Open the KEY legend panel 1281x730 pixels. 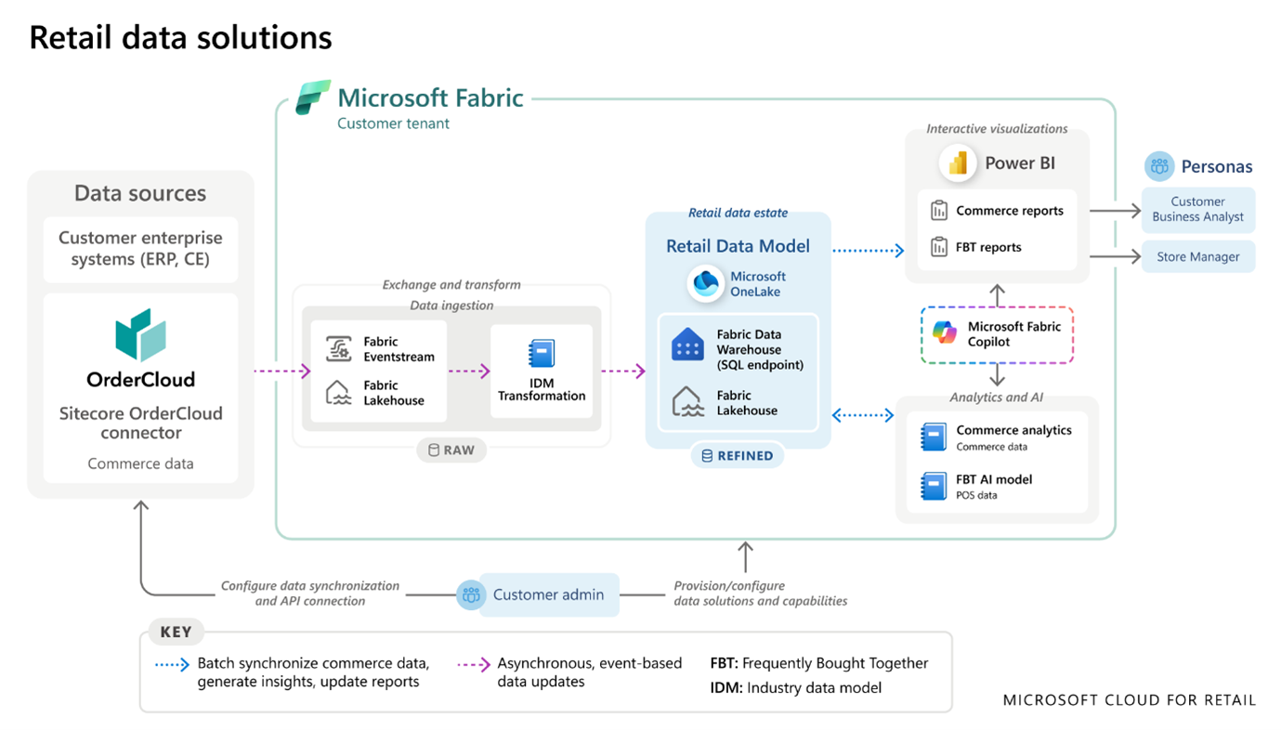click(176, 631)
